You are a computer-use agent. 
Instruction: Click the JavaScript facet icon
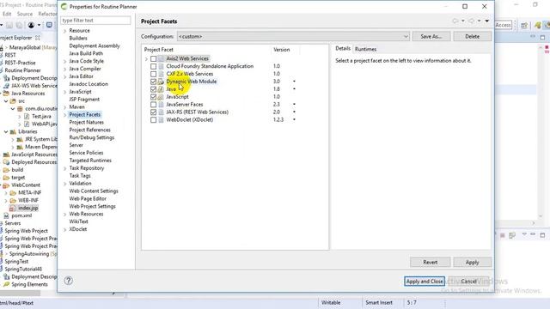[161, 97]
